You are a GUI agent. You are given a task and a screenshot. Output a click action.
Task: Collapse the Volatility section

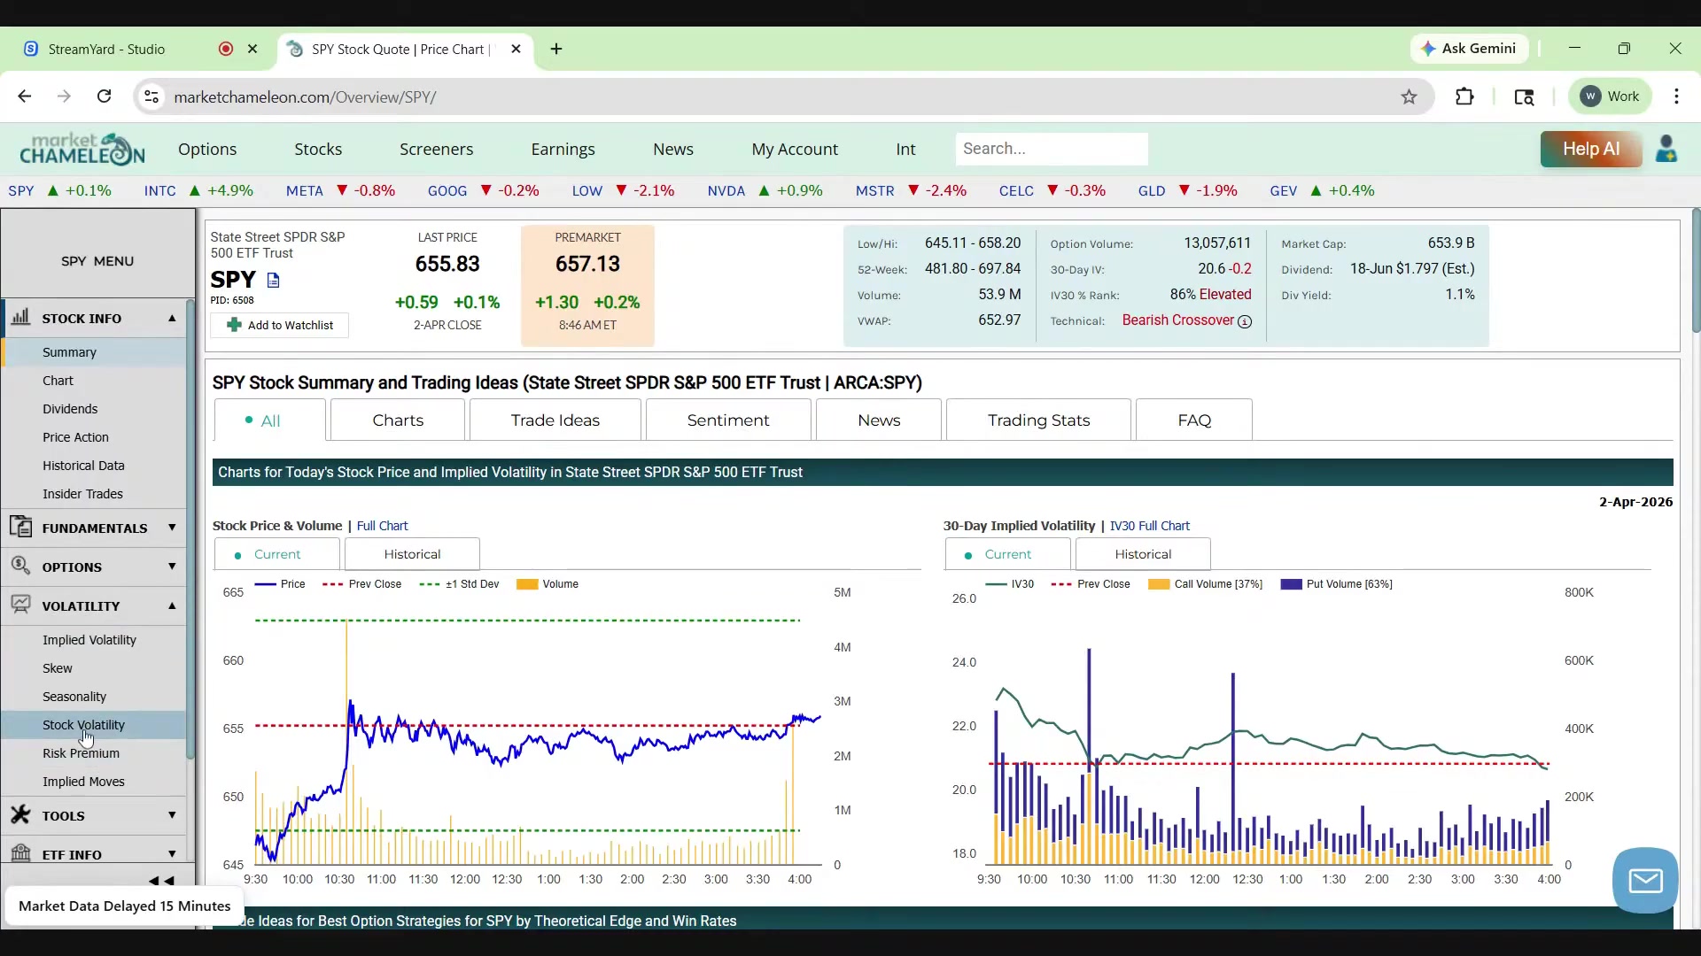172,605
